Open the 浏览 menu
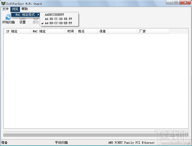Image resolution: width=192 pixels, height=146 pixels. pyautogui.click(x=15, y=9)
